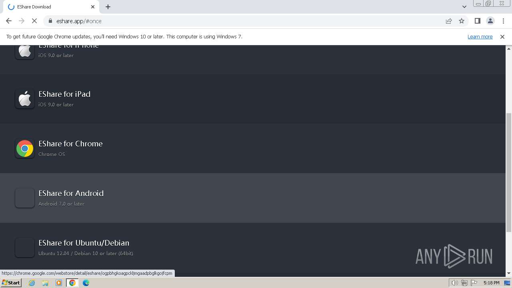Stop loading the page
Screen dimensions: 512x288
tap(34, 21)
